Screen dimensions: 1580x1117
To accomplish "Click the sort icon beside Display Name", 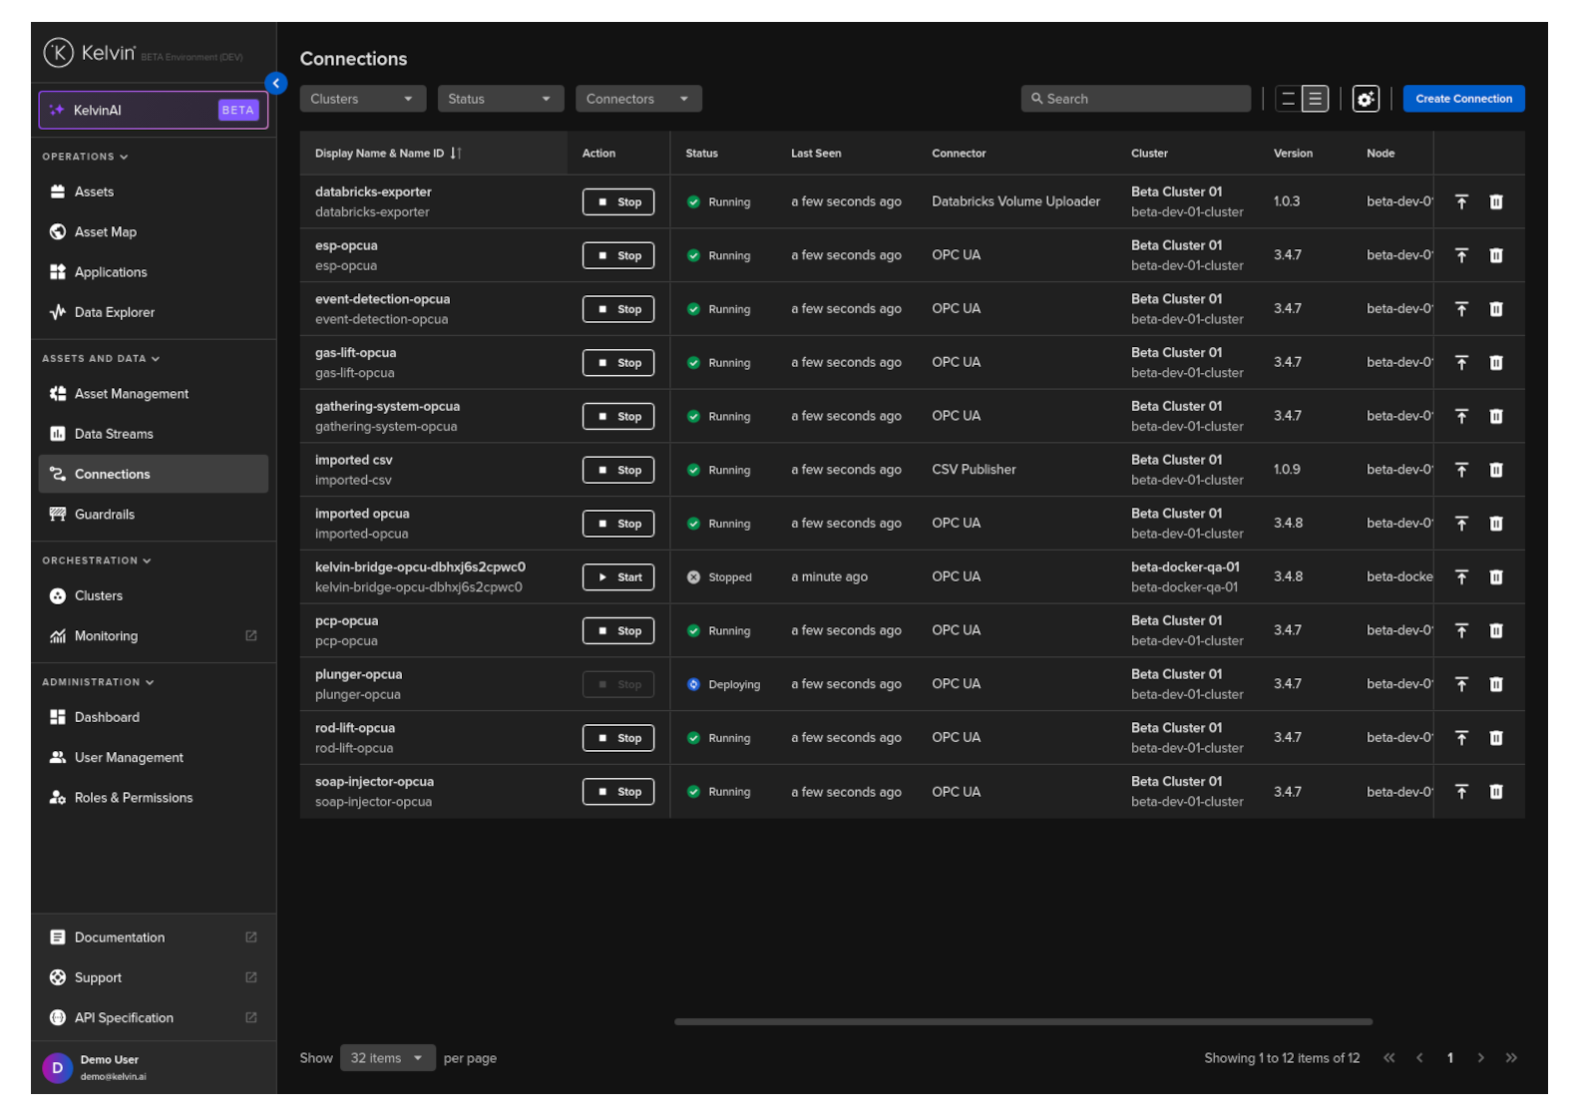I will click(455, 154).
